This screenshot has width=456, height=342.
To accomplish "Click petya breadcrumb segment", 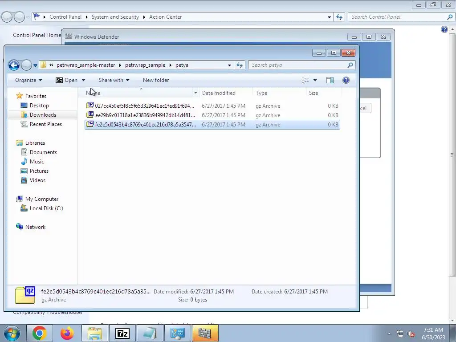I will click(182, 65).
